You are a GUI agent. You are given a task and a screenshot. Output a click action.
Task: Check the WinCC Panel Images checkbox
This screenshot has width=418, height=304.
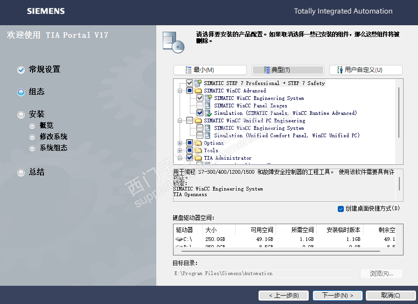tap(200, 106)
